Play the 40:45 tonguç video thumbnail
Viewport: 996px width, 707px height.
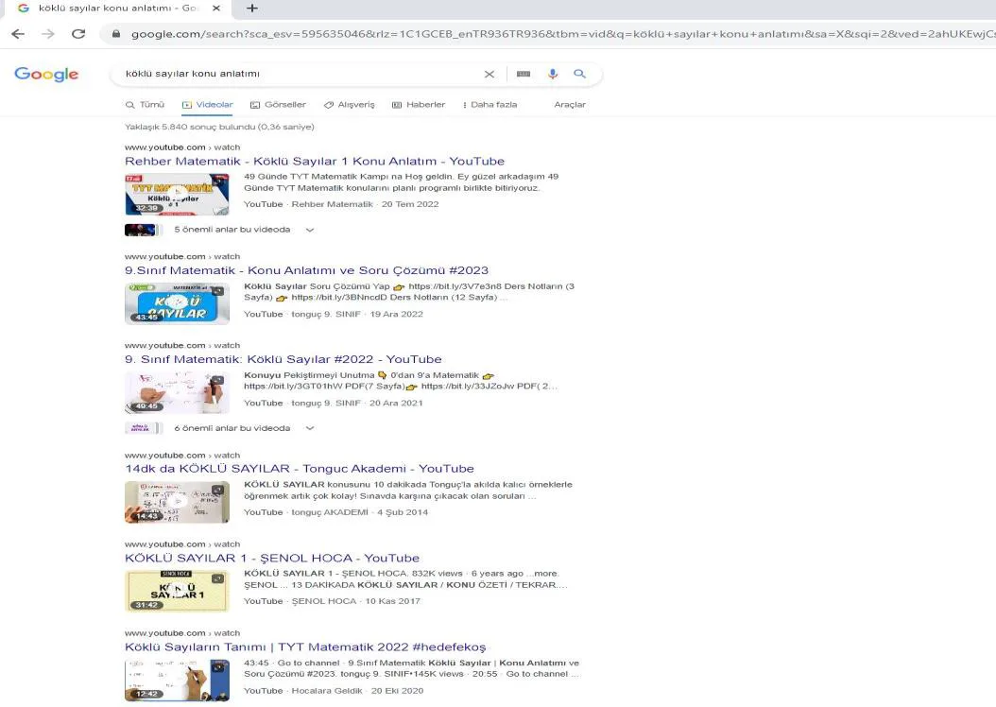click(x=177, y=392)
